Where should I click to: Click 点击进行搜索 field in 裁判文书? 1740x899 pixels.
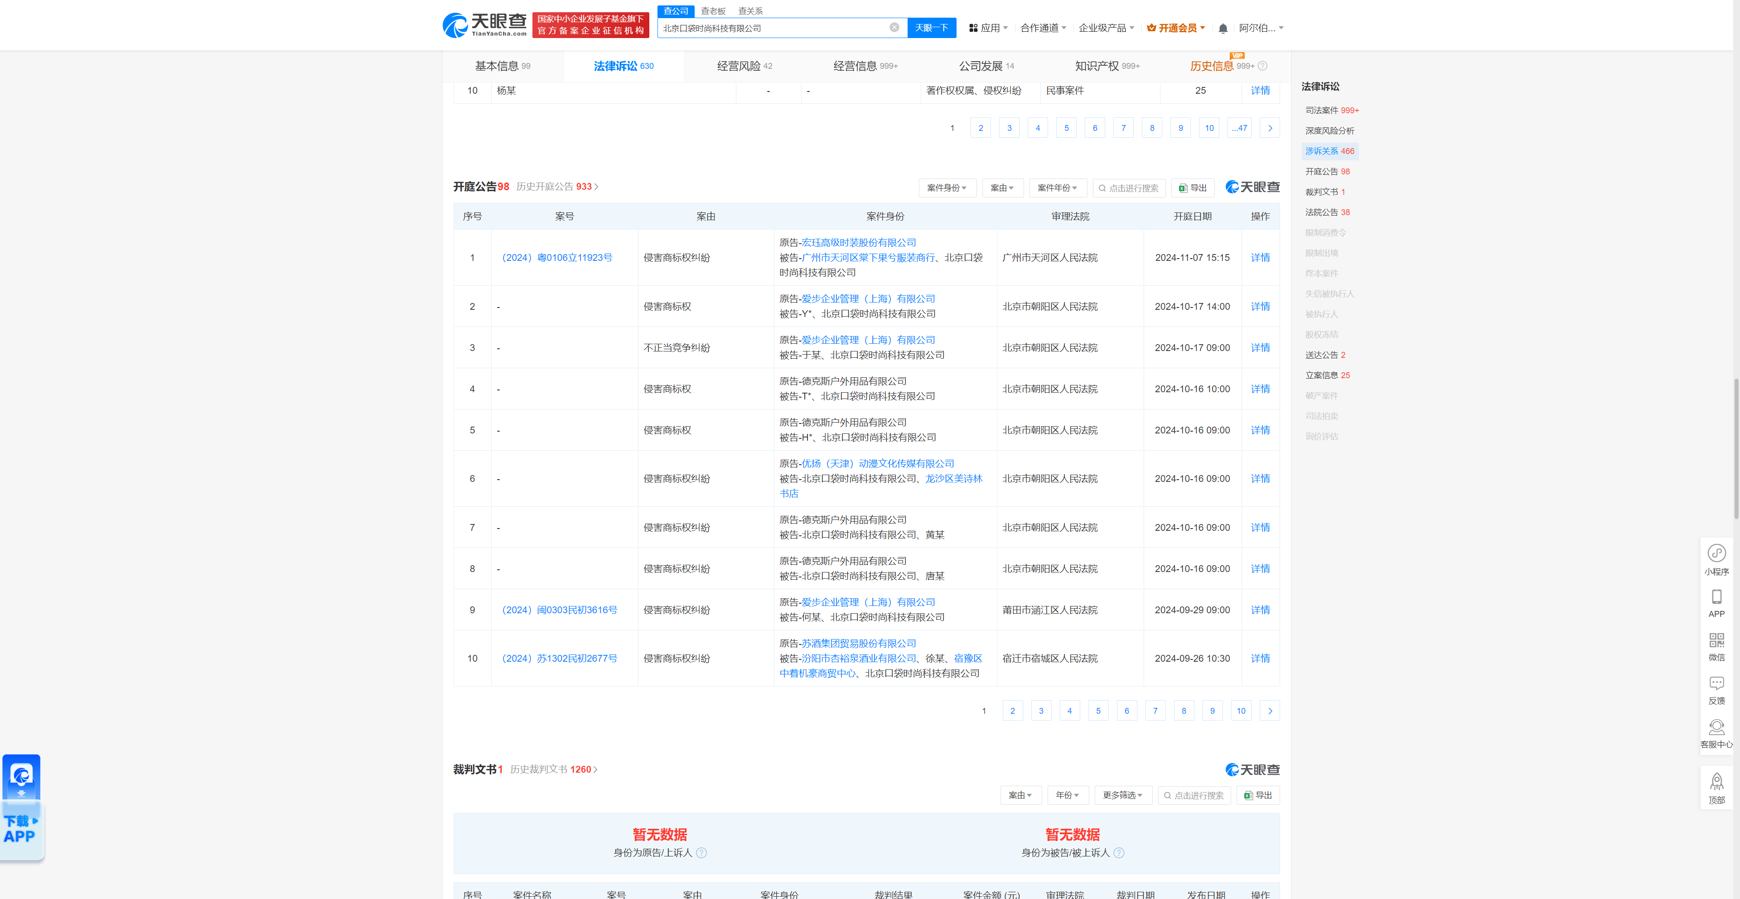tap(1194, 795)
